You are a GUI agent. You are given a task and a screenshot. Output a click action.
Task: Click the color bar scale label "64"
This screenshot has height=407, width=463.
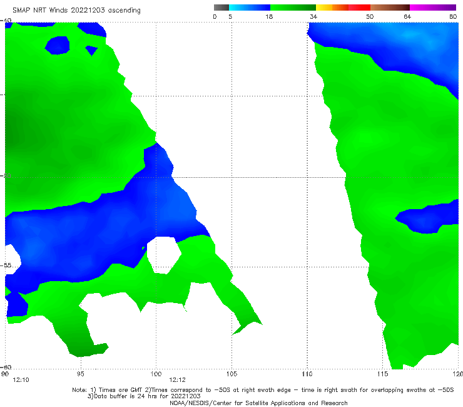[407, 17]
